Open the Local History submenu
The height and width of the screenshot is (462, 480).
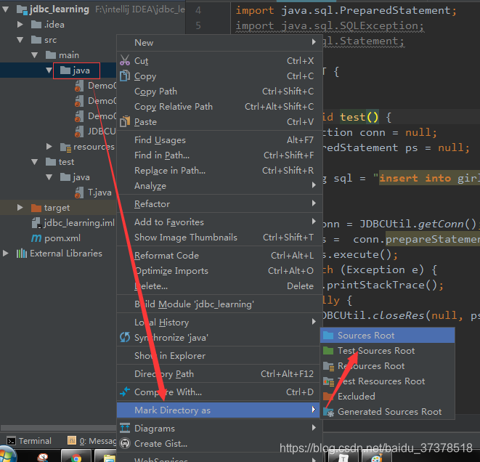point(219,322)
